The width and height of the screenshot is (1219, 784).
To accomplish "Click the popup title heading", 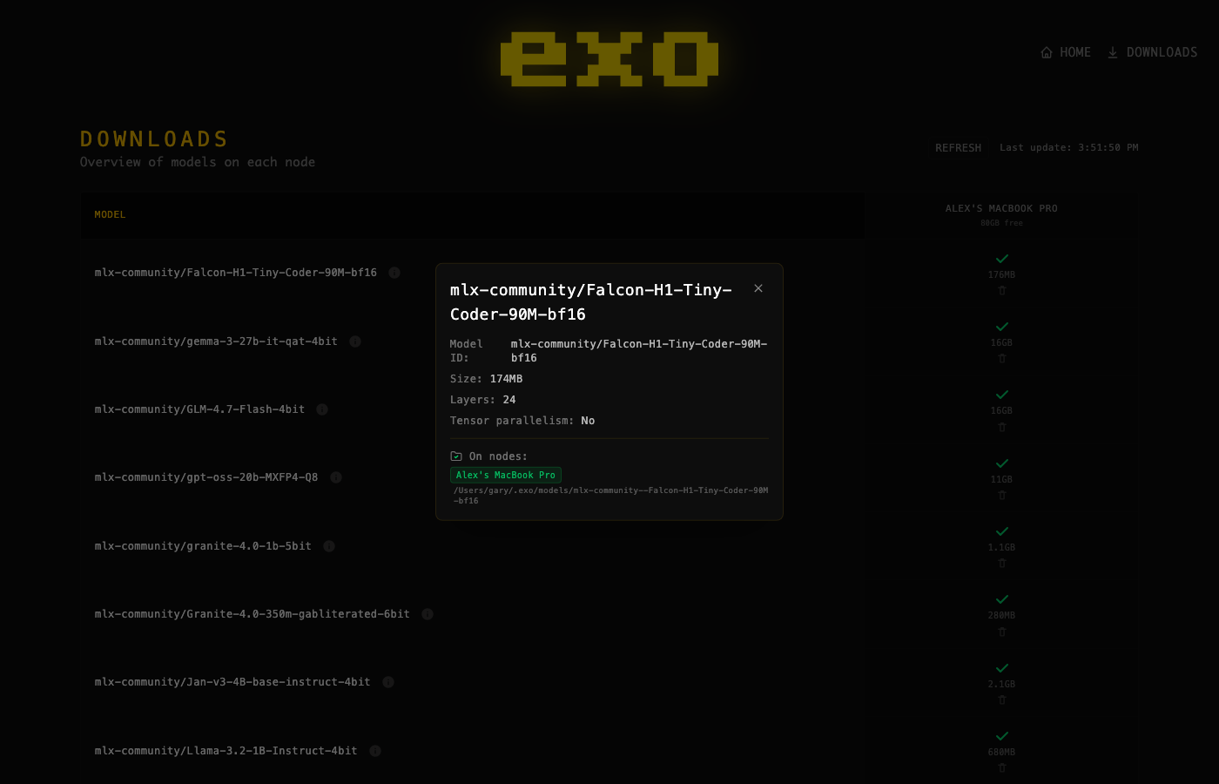I will click(x=591, y=302).
